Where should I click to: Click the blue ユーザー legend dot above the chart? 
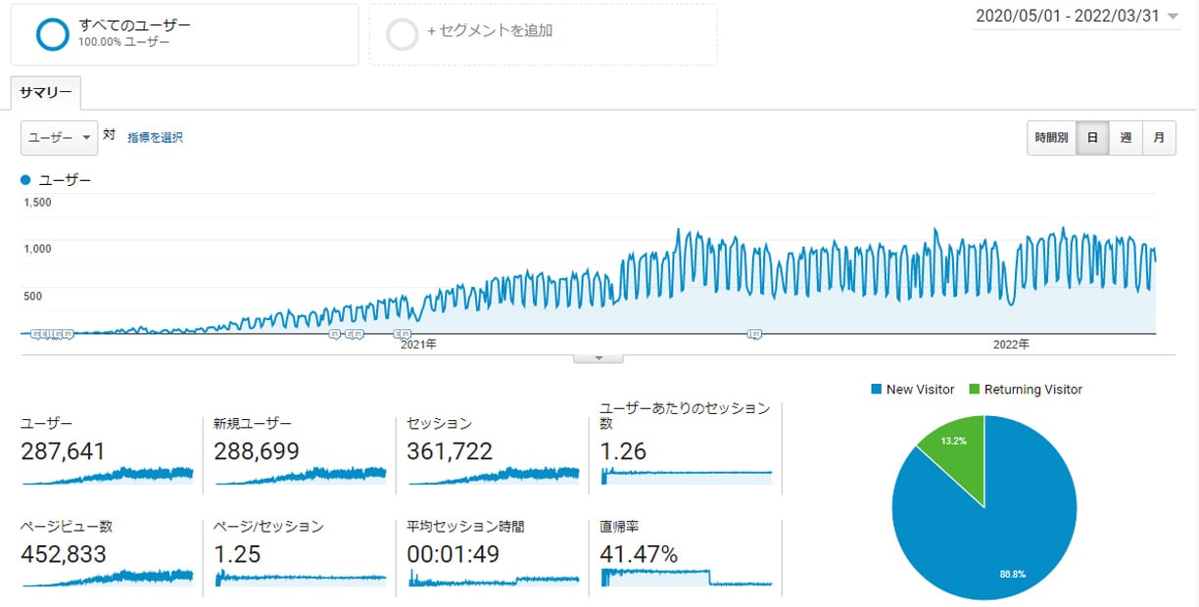(x=24, y=179)
